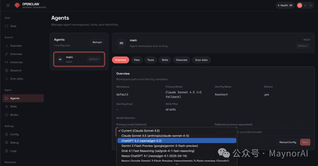Switch to the agent Channels tab
The image size is (318, 166).
click(x=181, y=60)
